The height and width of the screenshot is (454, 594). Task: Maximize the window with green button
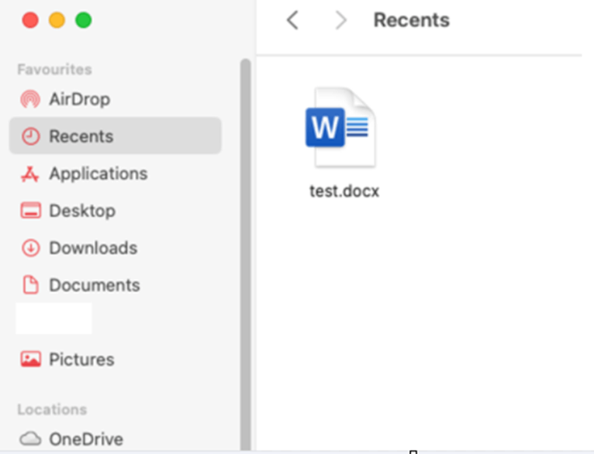83,20
